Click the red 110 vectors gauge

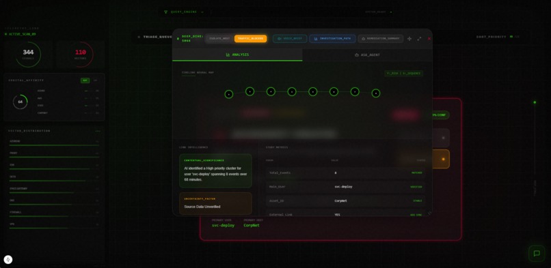coord(81,55)
